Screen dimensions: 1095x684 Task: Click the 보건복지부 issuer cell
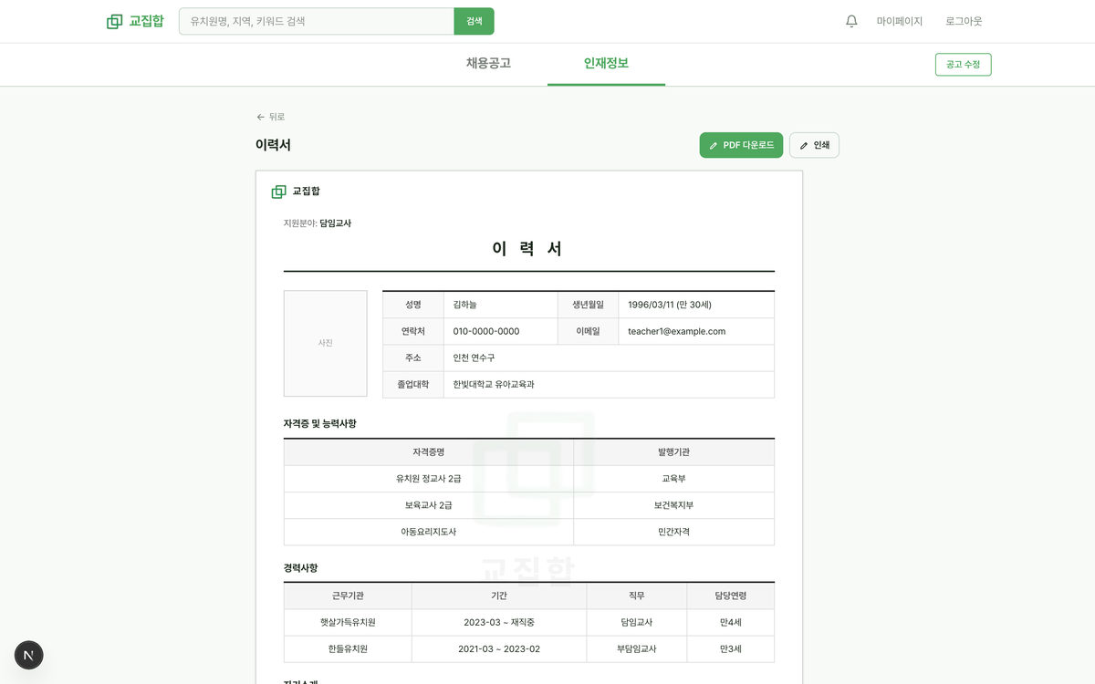(674, 505)
